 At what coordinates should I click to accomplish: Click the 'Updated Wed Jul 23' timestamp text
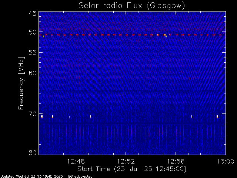tap(31, 177)
